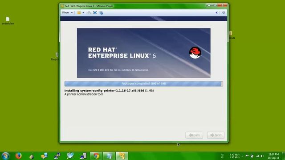Launch Firefox from the taskbar
This screenshot has height=160, width=285.
click(18, 156)
